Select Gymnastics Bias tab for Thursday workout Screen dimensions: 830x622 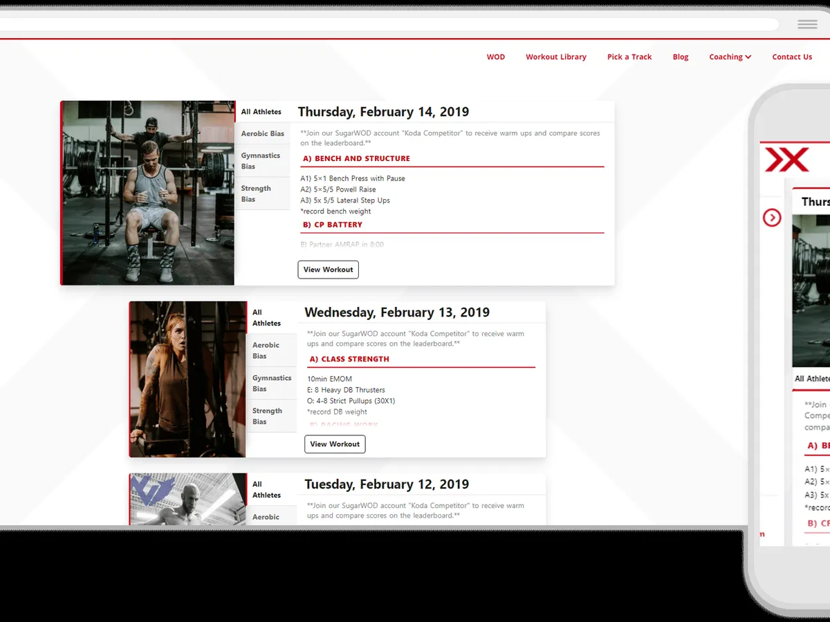(263, 161)
